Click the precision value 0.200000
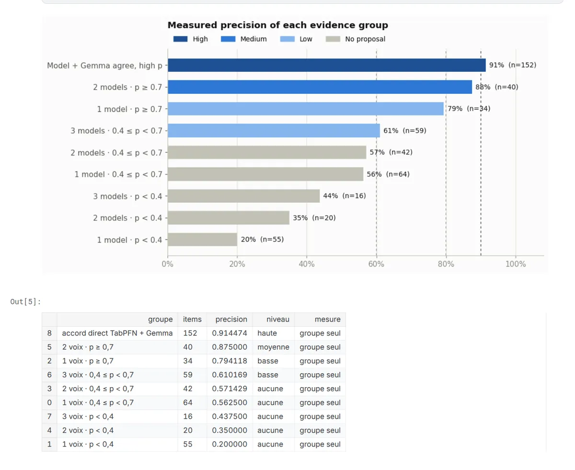Image resolution: width=575 pixels, height=470 pixels. click(230, 445)
